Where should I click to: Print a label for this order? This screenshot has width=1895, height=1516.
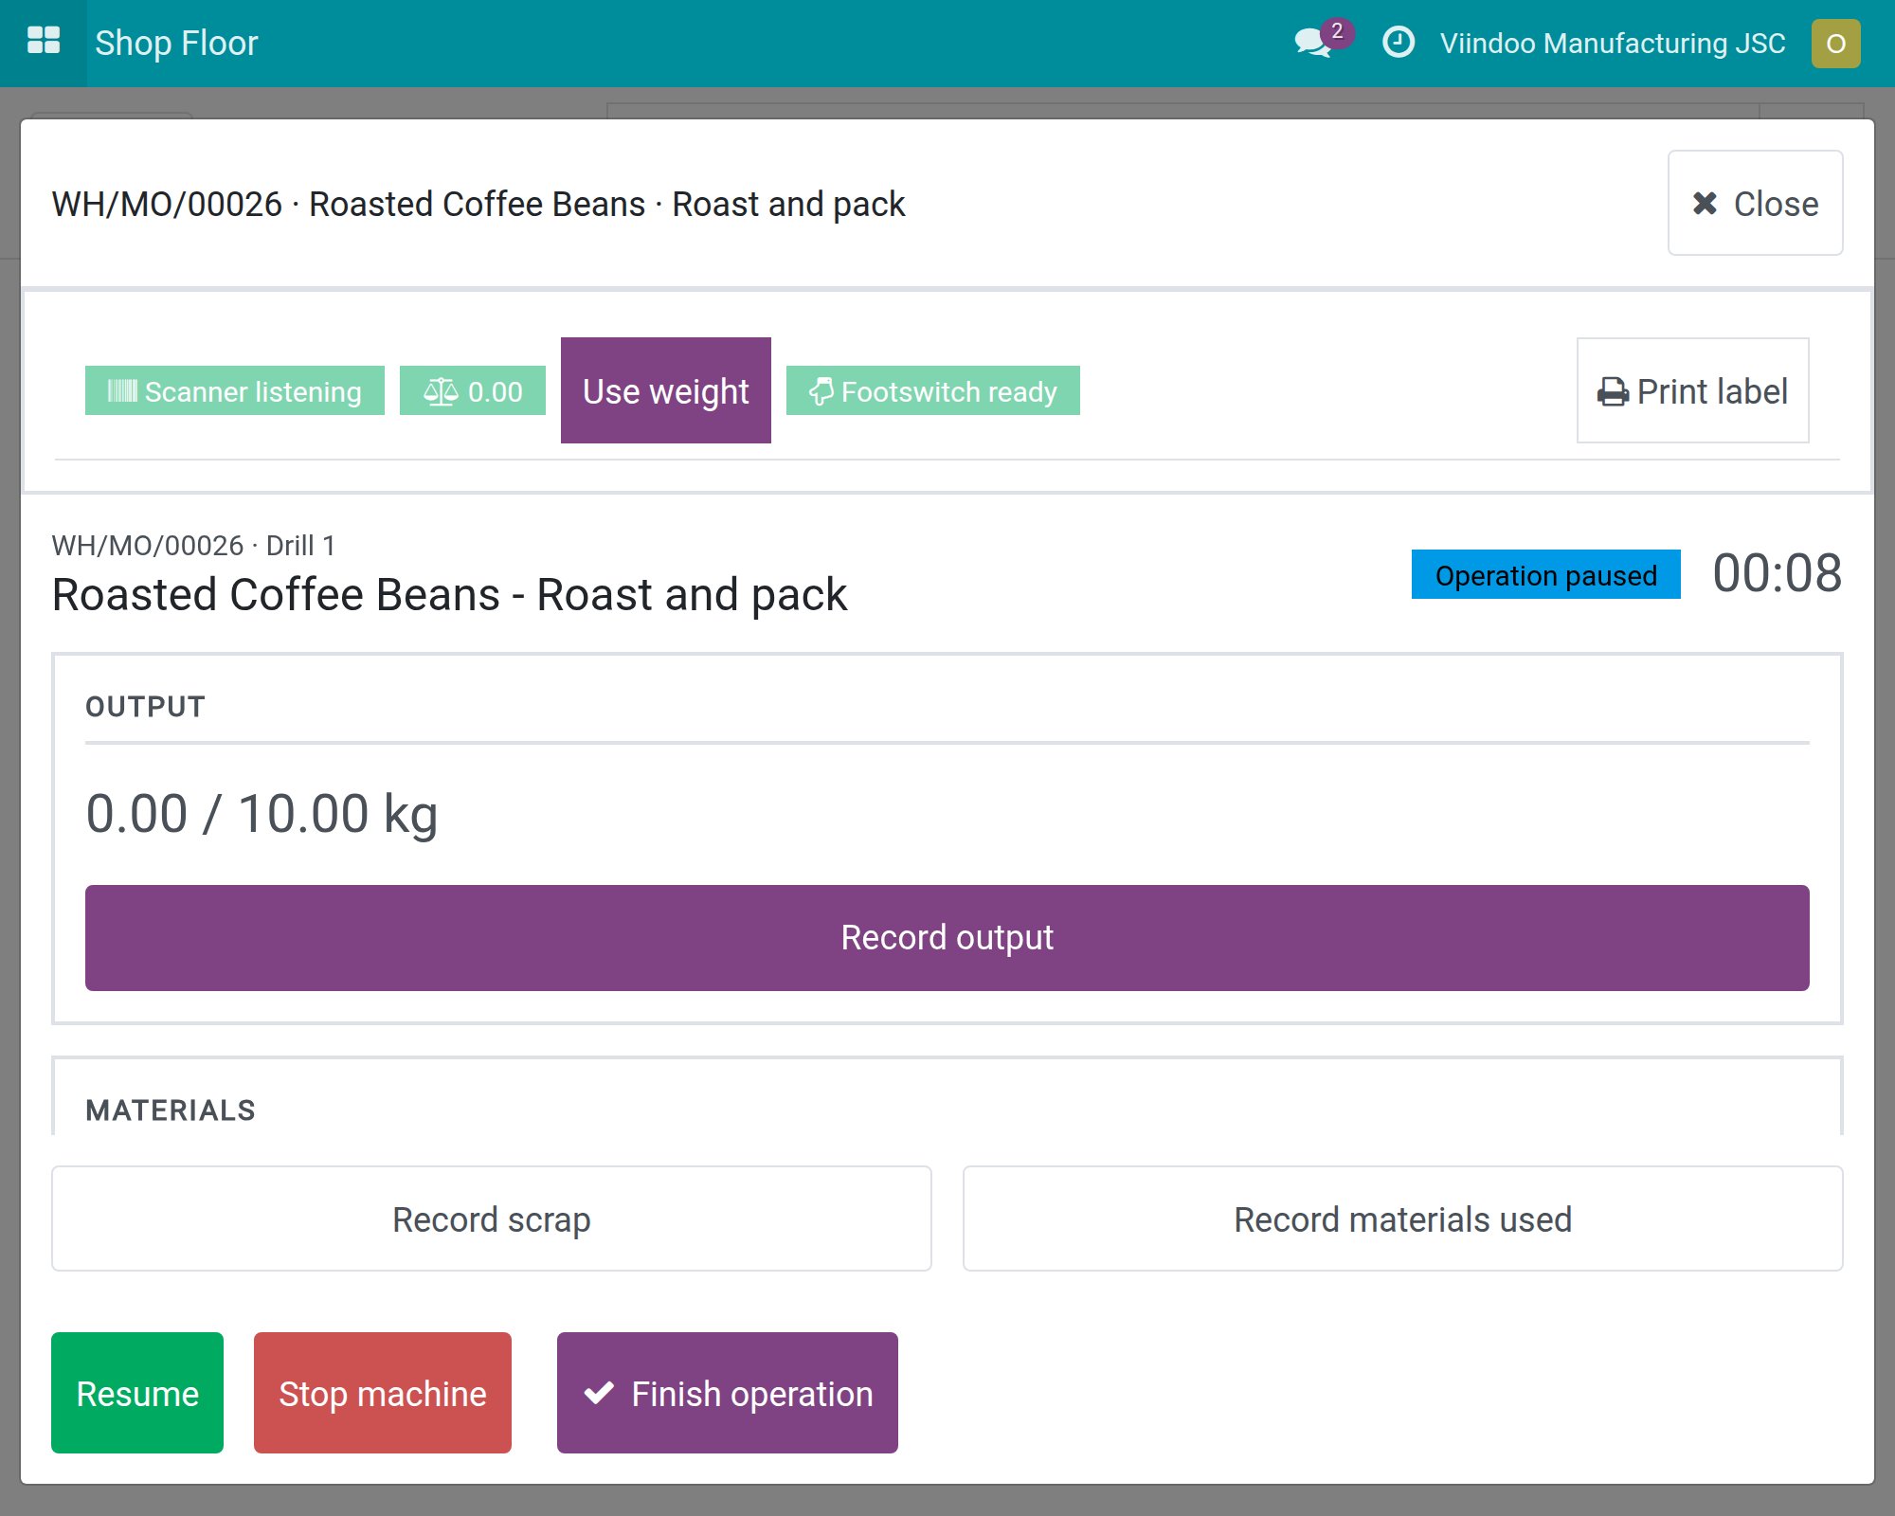pyautogui.click(x=1692, y=390)
